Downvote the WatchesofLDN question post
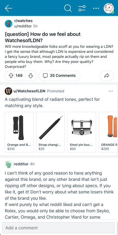This screenshot has height=235, width=118. click(x=31, y=76)
